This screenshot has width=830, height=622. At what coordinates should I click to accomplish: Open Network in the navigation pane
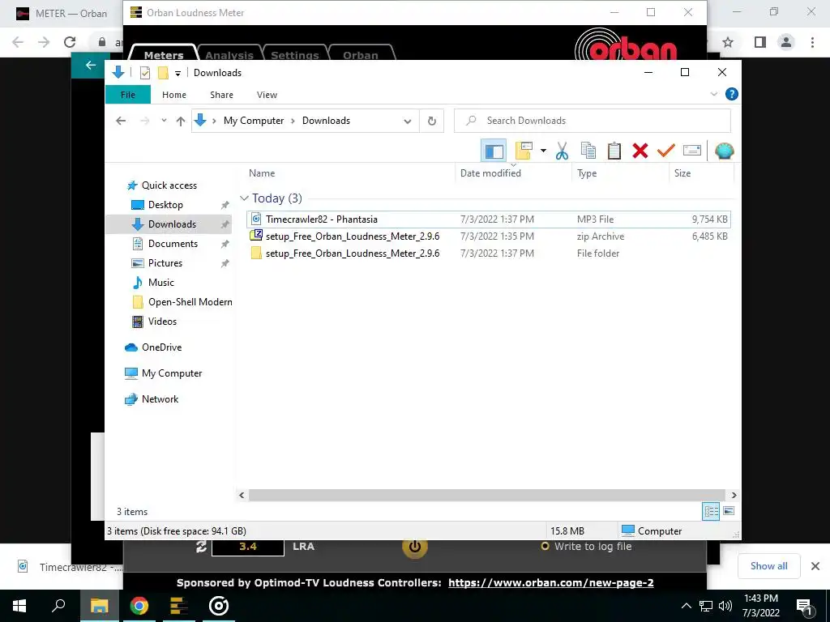(x=160, y=399)
